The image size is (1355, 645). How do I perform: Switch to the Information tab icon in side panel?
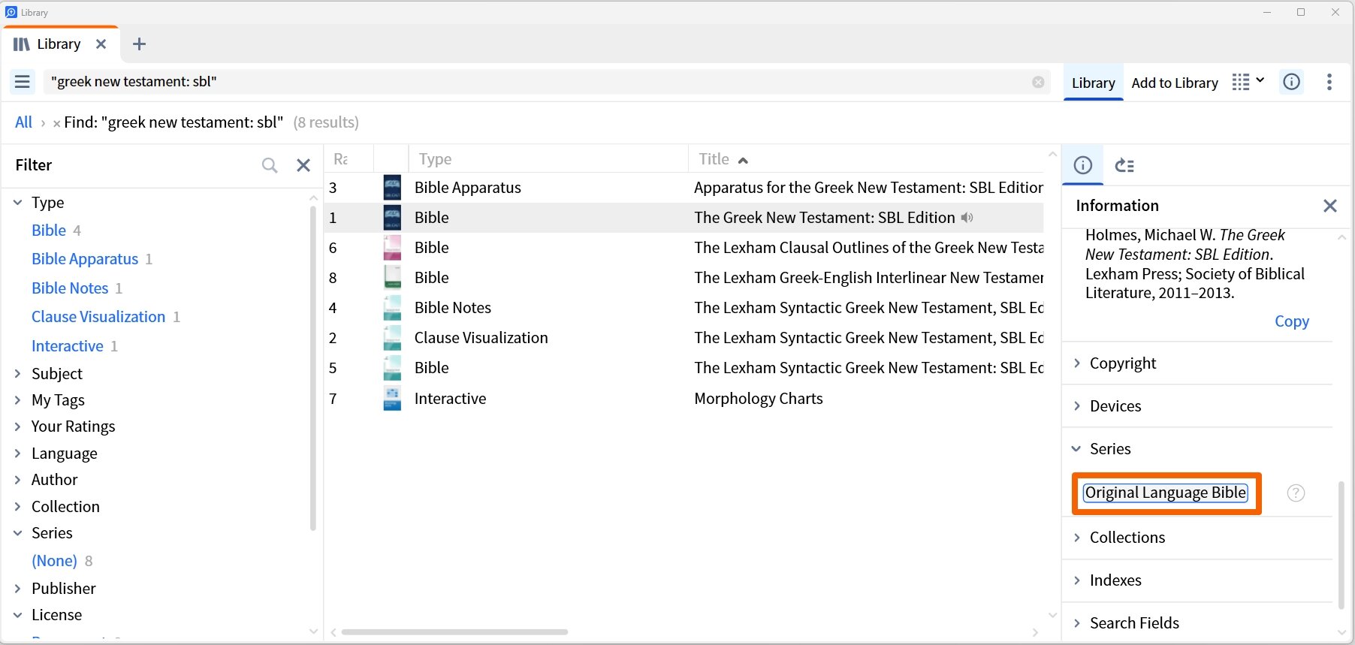[1082, 165]
